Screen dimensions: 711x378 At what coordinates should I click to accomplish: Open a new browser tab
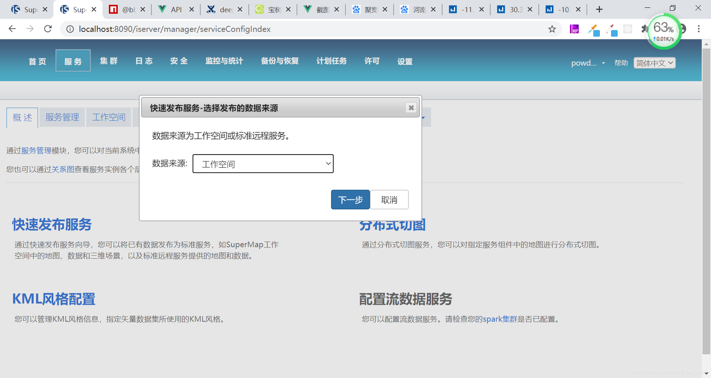point(599,9)
